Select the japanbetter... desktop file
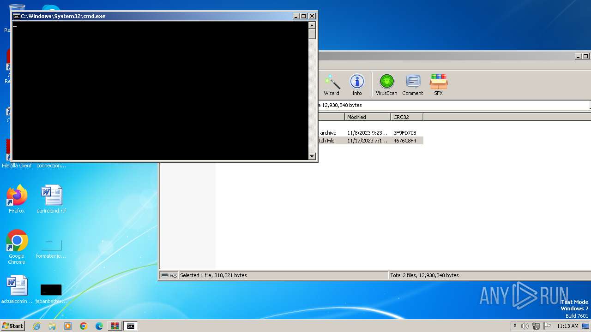Image resolution: width=591 pixels, height=332 pixels. pos(51,293)
